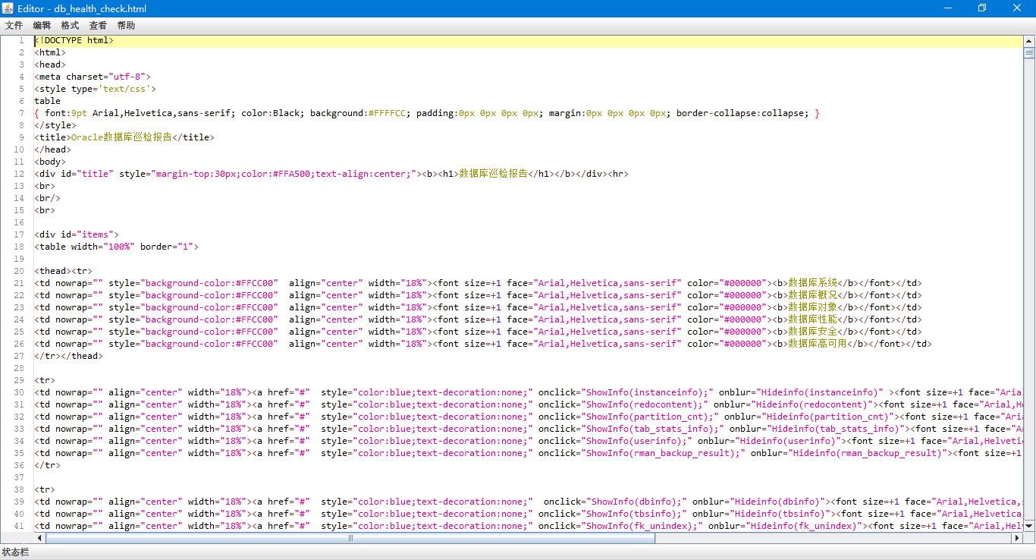Click the horizontal scrollbar left arrow
The height and width of the screenshot is (560, 1036).
[x=40, y=538]
